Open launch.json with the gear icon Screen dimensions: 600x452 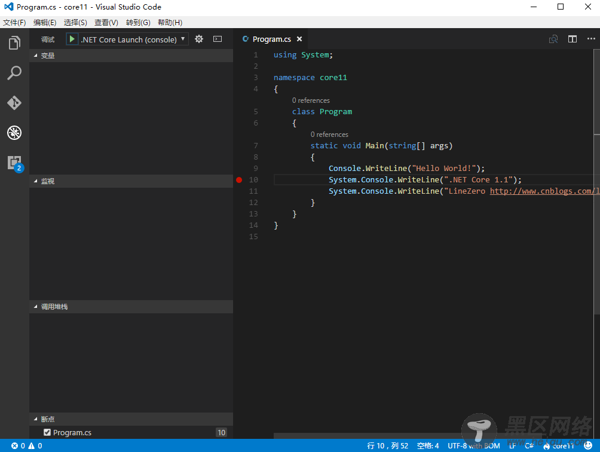(x=199, y=39)
